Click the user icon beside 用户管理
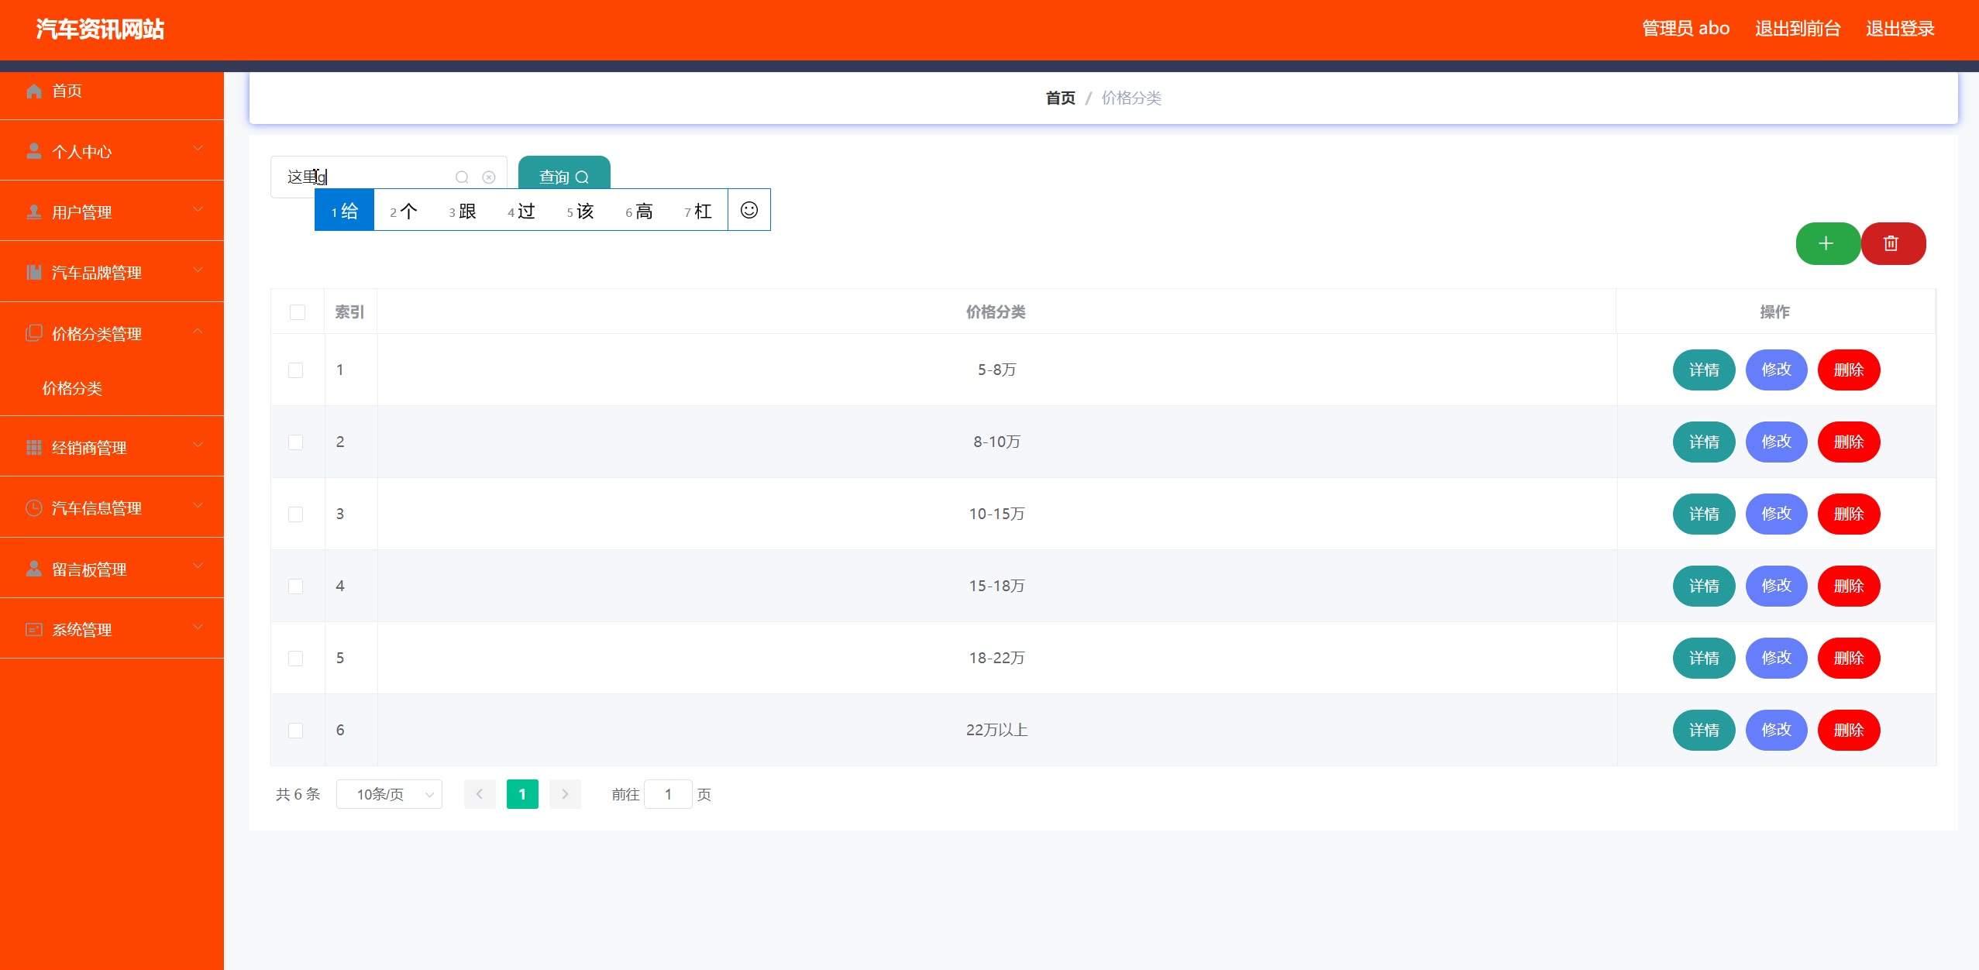The width and height of the screenshot is (1979, 970). 34,212
